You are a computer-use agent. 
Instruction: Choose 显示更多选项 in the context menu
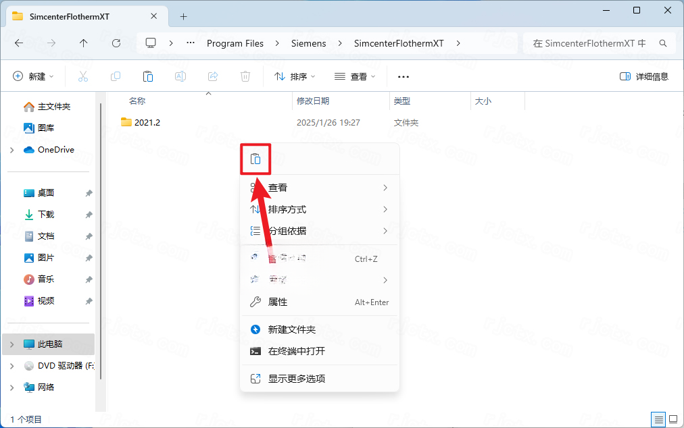coord(319,379)
